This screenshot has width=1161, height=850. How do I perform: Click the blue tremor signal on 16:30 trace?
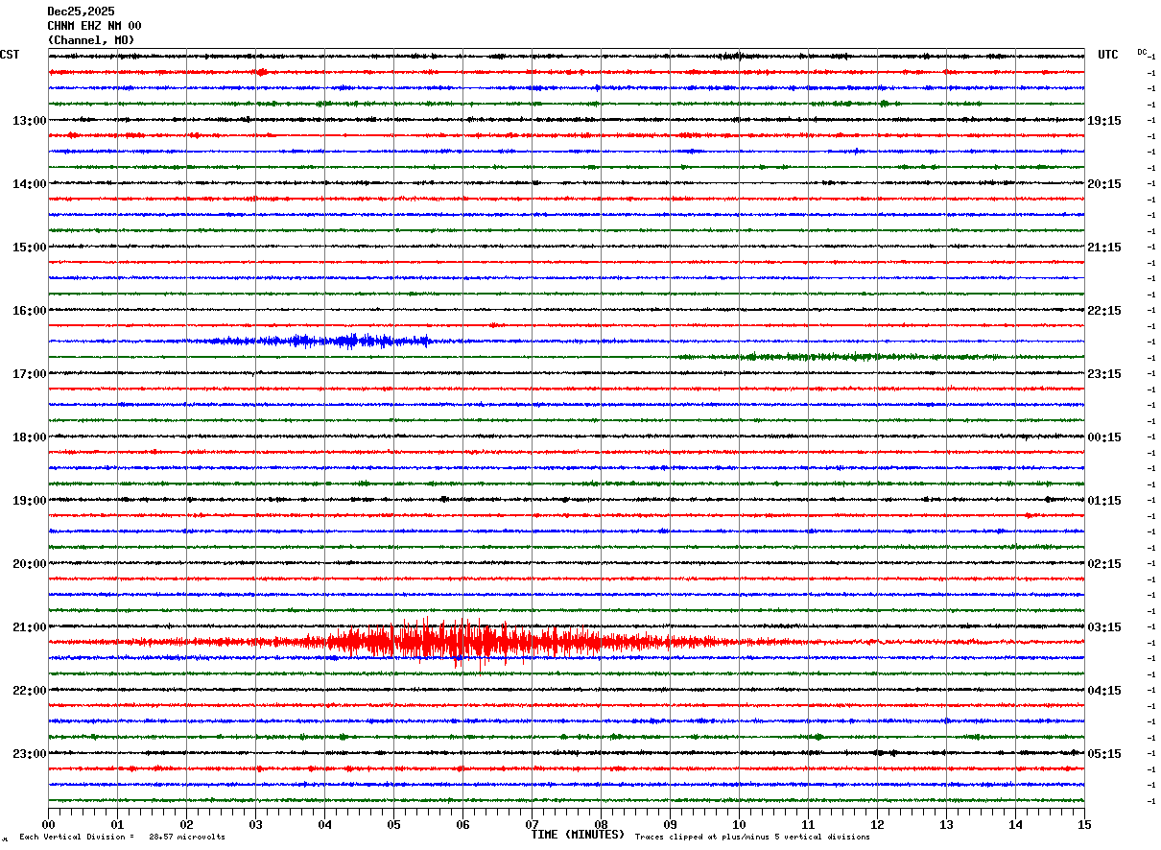317,341
